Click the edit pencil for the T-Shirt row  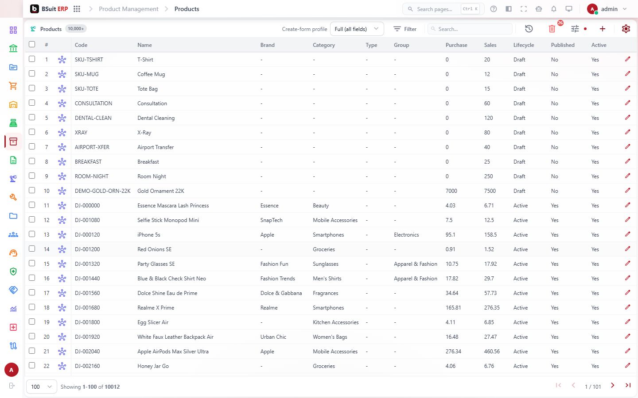point(628,59)
